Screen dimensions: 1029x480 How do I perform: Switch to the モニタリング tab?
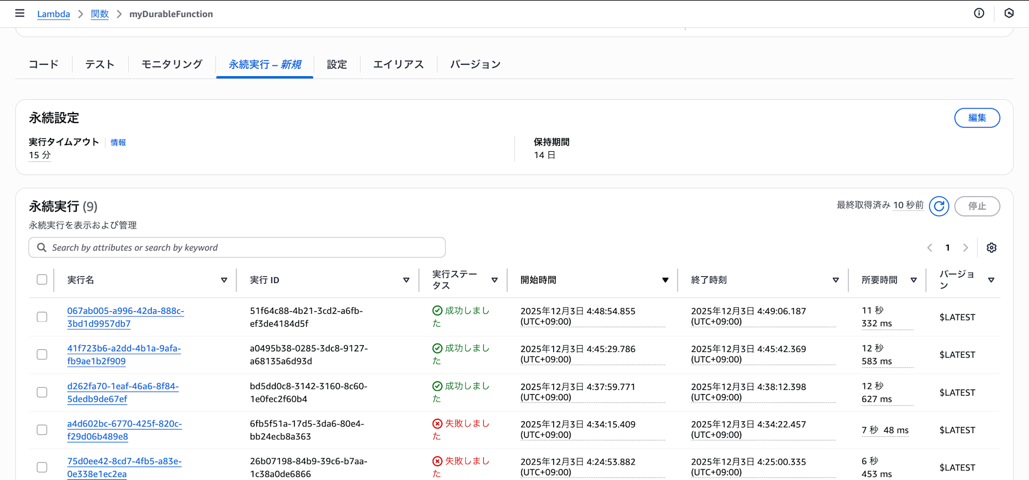point(172,64)
